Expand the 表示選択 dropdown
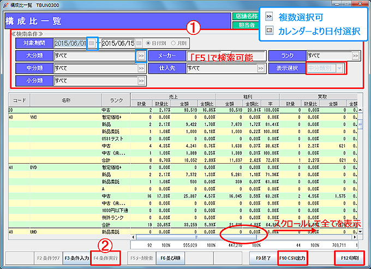 [x=339, y=68]
